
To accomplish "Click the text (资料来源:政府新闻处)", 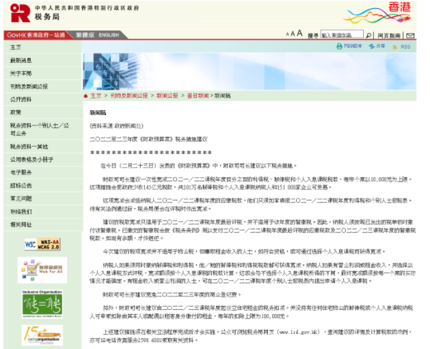I will (116, 126).
